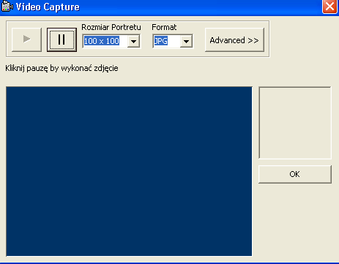Click the play button to resume video
The image size is (339, 264).
click(26, 39)
